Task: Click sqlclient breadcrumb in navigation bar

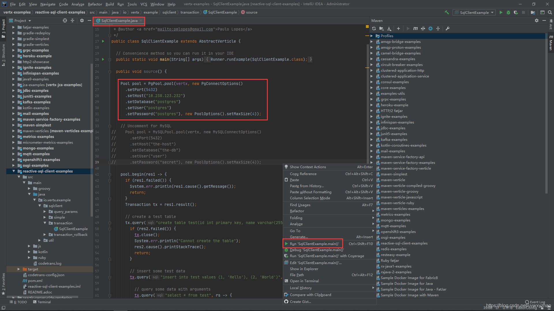Action: tap(169, 12)
